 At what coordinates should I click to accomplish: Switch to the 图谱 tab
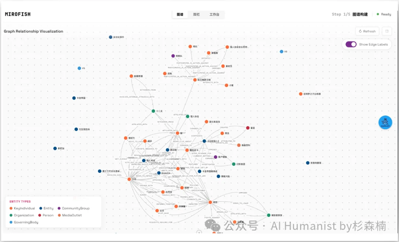click(180, 14)
